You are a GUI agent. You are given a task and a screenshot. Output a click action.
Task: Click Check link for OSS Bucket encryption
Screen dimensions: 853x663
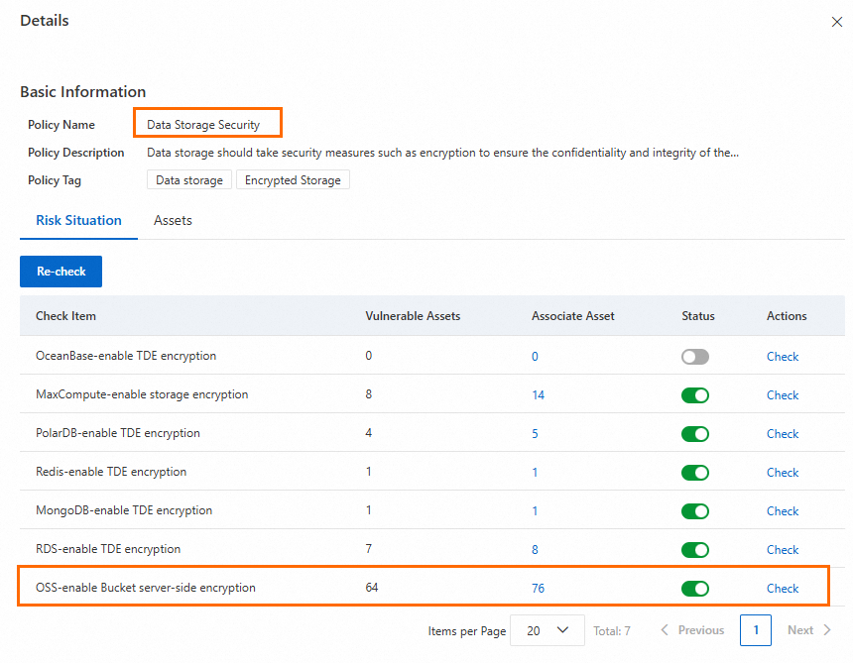(783, 589)
